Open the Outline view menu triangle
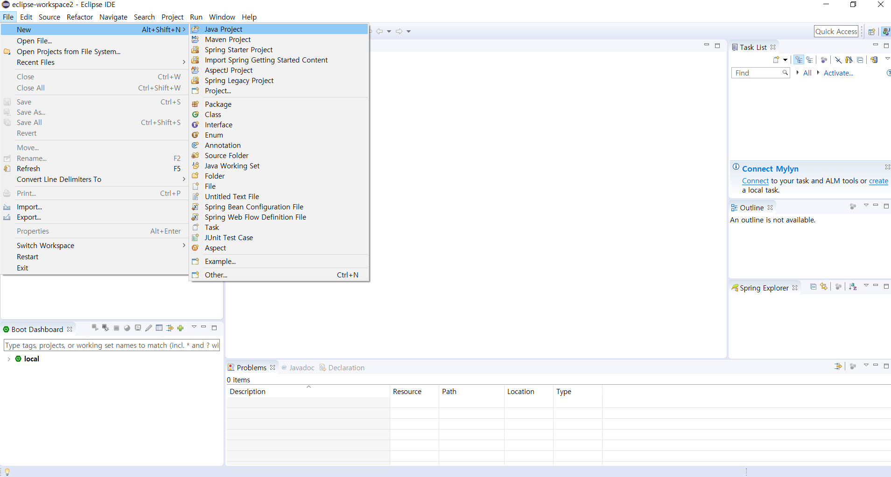The width and height of the screenshot is (891, 477). [866, 205]
